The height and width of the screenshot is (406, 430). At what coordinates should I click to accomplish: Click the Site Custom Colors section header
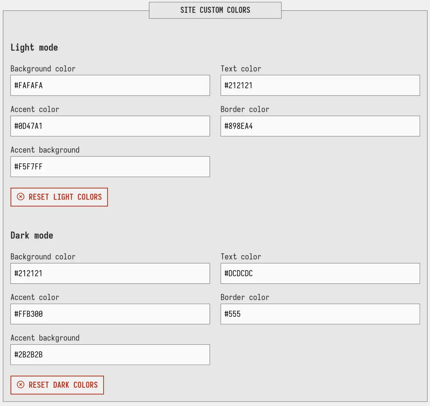click(x=215, y=10)
